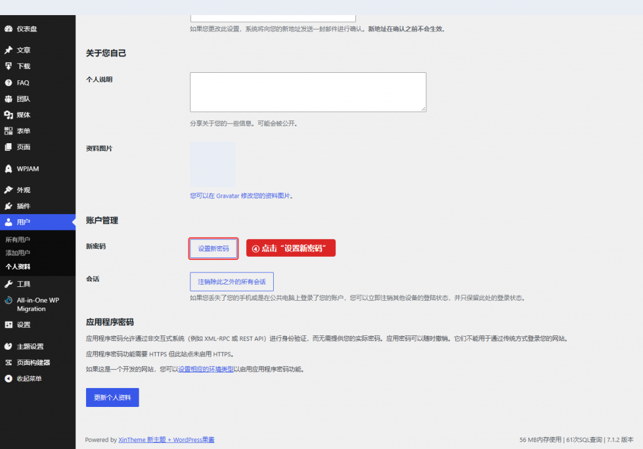Click the question mark icon for FAQ
Viewport: 643px width, 449px height.
tap(8, 82)
